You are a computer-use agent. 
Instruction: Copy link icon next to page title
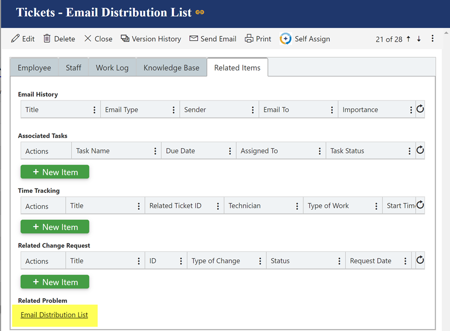click(200, 13)
